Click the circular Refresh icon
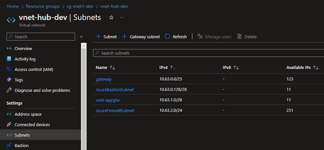The image size is (324, 150). [x=168, y=37]
